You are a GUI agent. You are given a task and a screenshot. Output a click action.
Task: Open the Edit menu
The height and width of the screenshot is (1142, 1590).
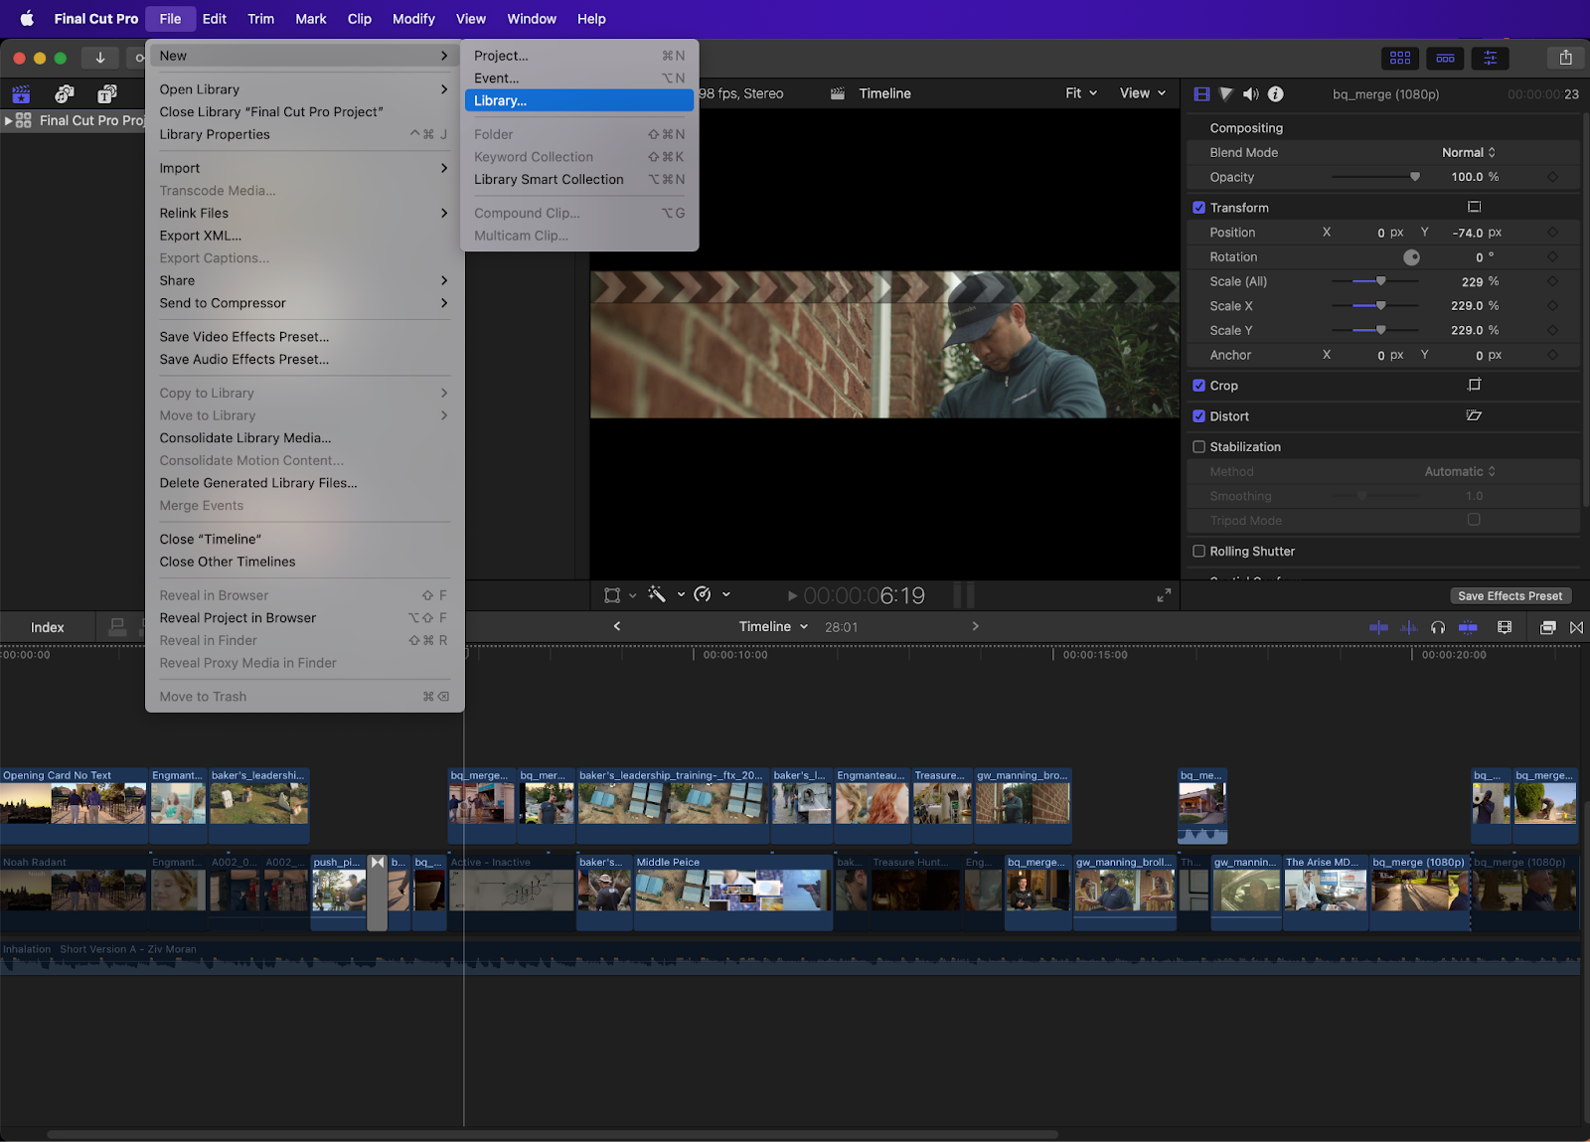click(x=215, y=19)
